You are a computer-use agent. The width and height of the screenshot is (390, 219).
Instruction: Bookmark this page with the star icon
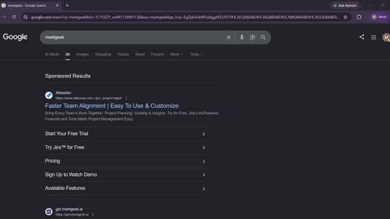346,17
